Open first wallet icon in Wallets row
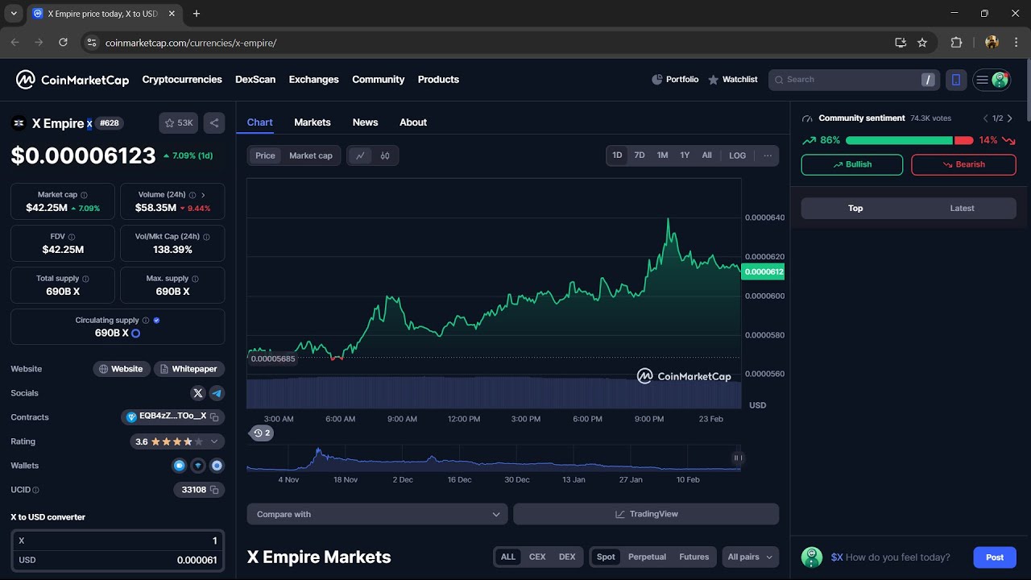Image resolution: width=1031 pixels, height=580 pixels. [x=180, y=466]
